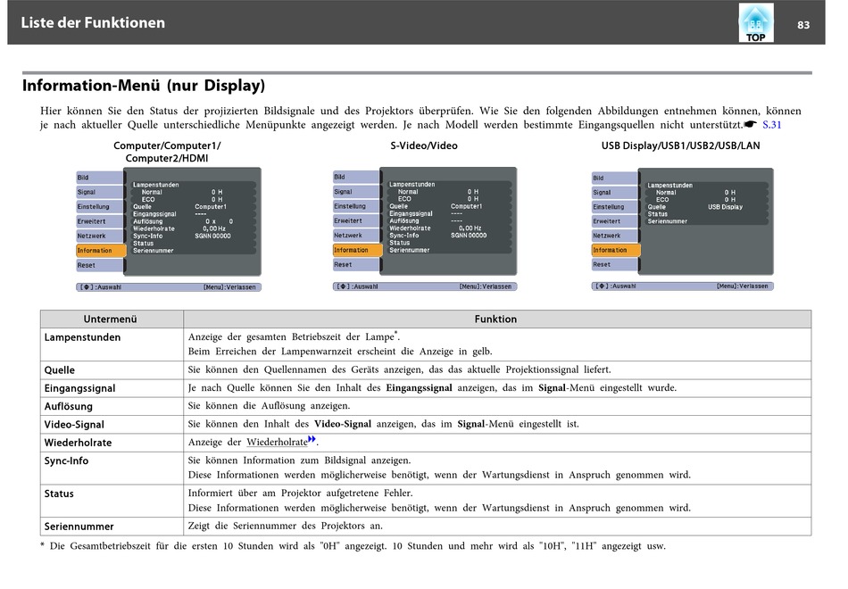Select Einstellung tab in USB Display menu screenshot

[x=615, y=207]
